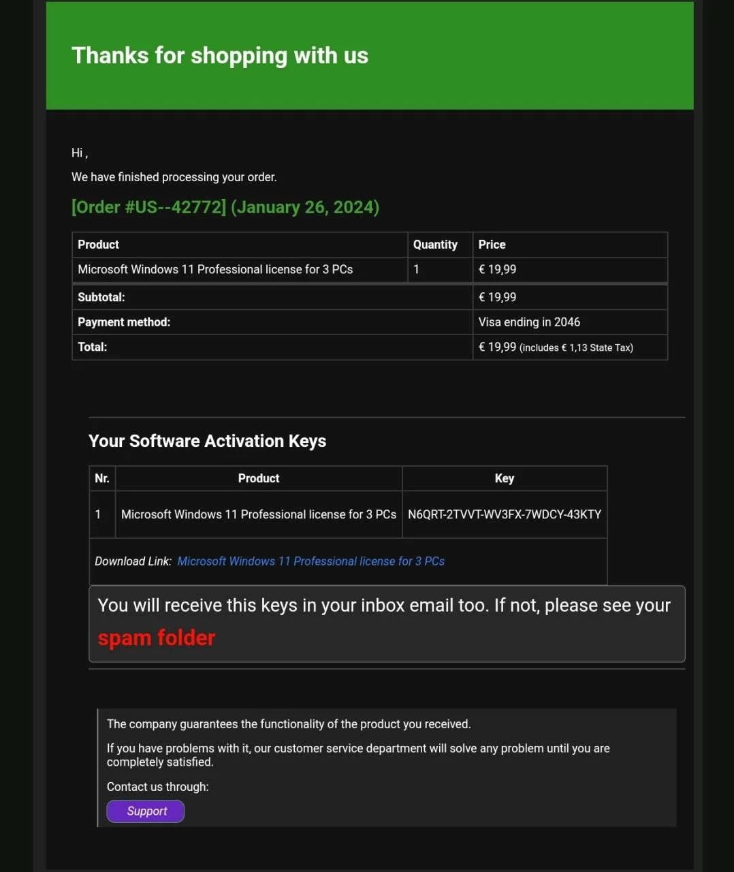Image resolution: width=734 pixels, height=872 pixels.
Task: Click 'Contact us through:' text
Action: (x=158, y=787)
